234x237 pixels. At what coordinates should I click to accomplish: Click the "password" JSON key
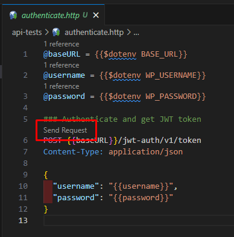coord(76,198)
